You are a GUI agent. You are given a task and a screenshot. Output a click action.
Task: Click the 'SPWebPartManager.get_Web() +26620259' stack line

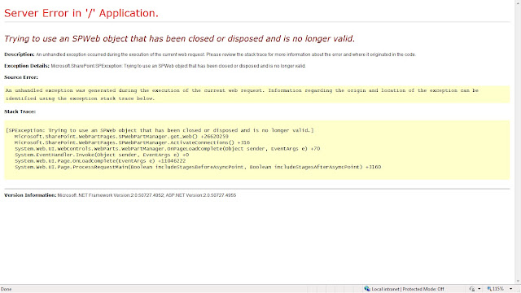pyautogui.click(x=121, y=137)
